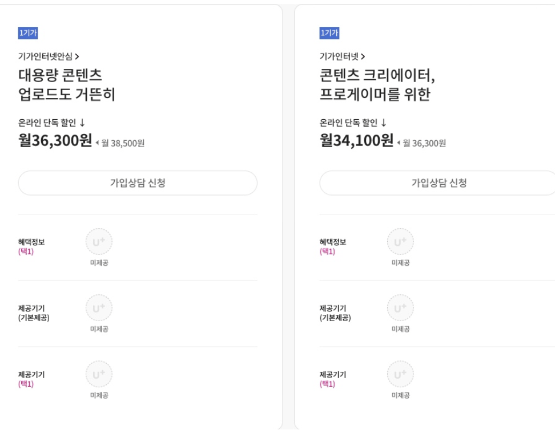Click the 월34,100원 discounted price
Screen dimensions: 555x430
(356, 140)
